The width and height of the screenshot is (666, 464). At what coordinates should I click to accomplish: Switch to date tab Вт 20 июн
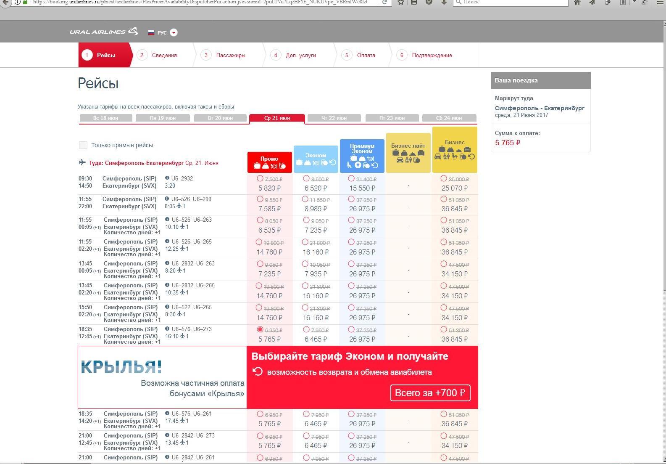(220, 118)
